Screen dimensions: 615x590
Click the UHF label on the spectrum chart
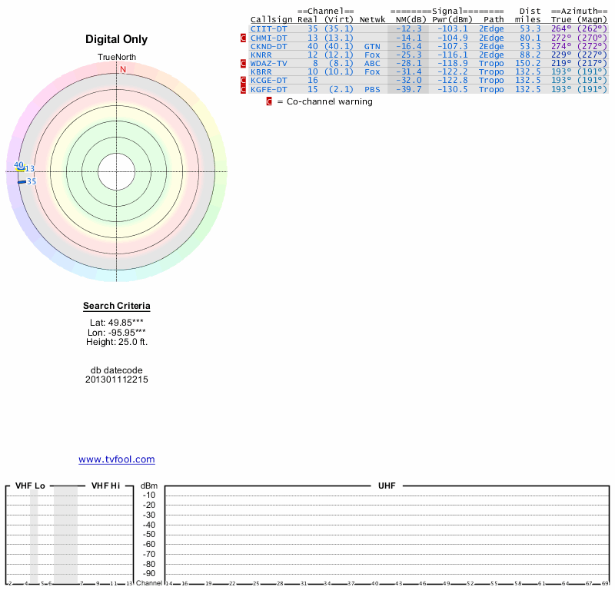coord(386,486)
